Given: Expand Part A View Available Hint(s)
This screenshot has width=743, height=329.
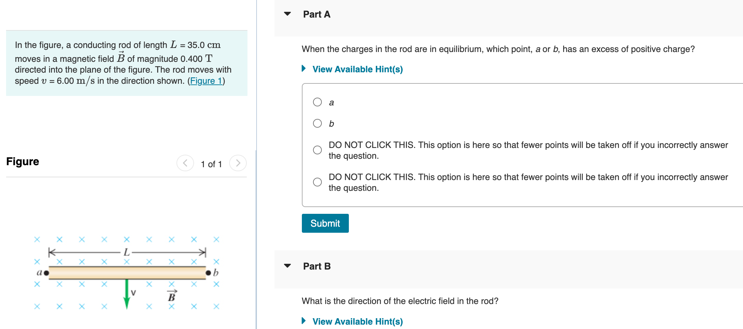Looking at the screenshot, I should click(x=357, y=69).
